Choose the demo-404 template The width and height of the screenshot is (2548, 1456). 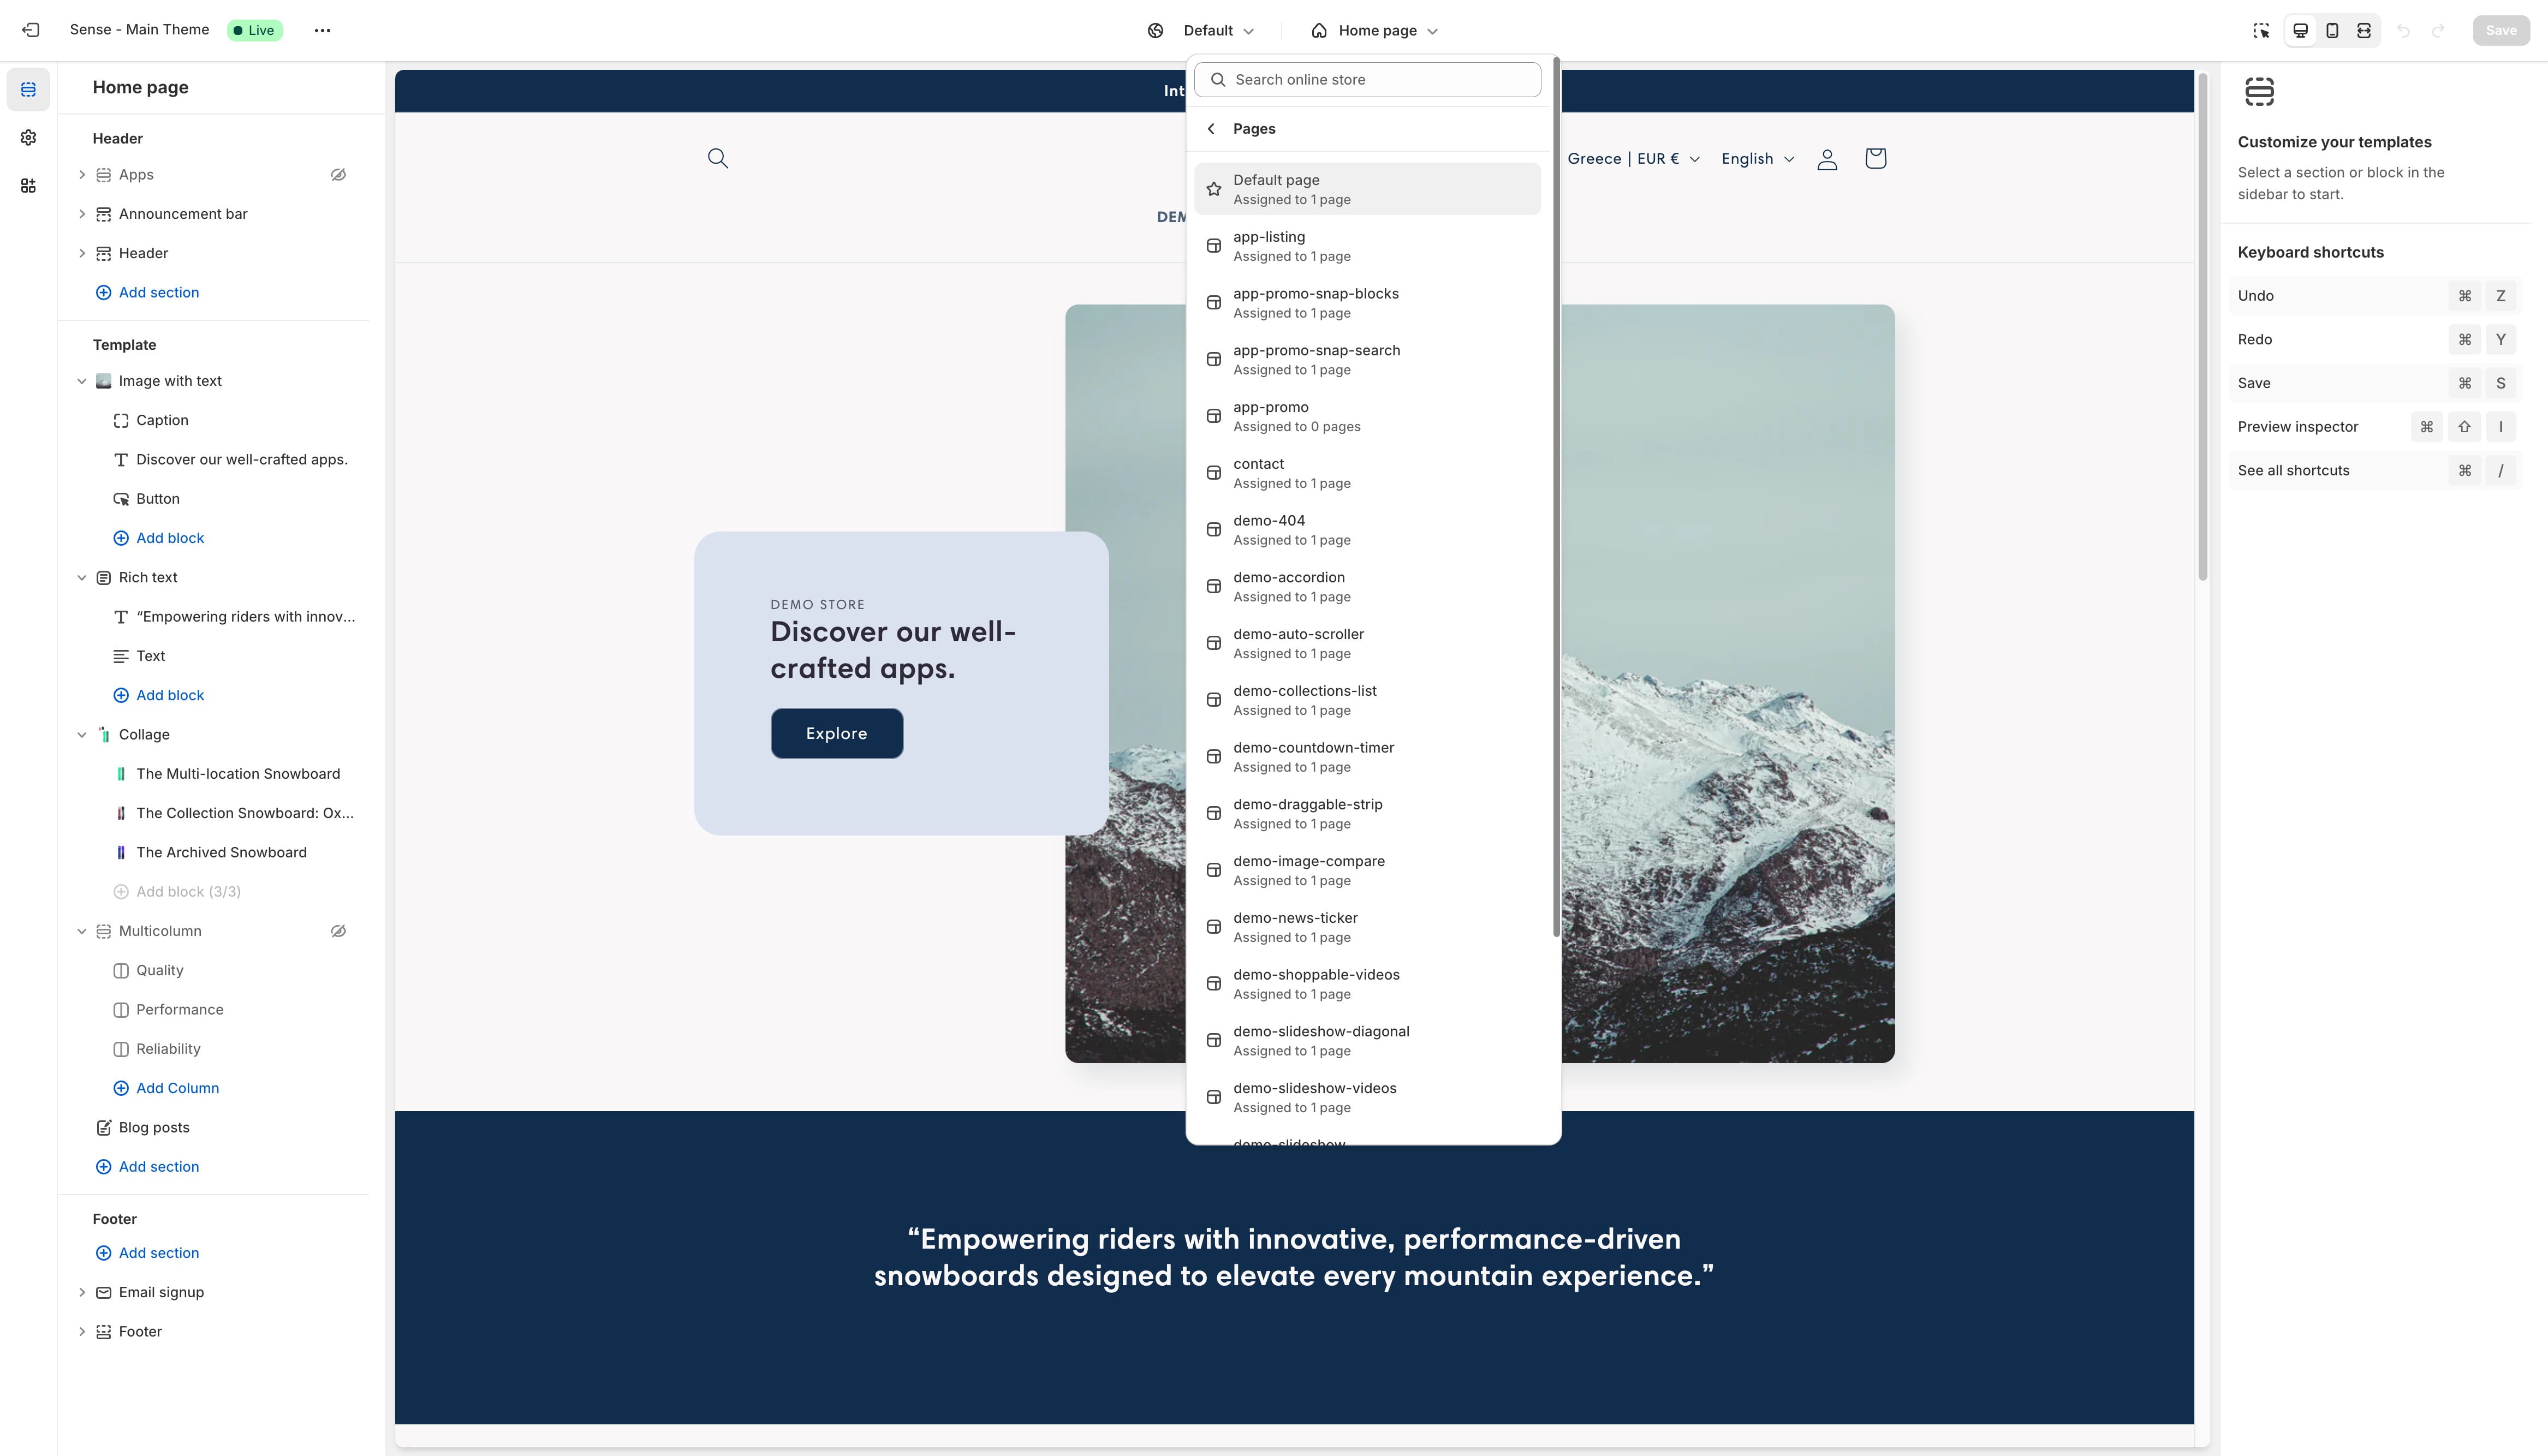coord(1367,530)
